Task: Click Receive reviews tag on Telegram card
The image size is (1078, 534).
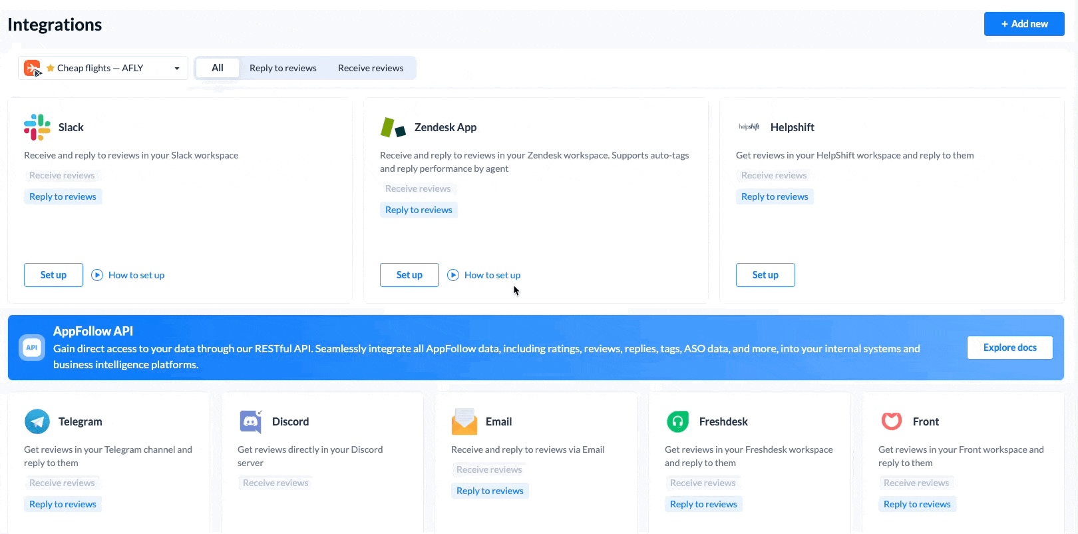Action: pyautogui.click(x=62, y=483)
